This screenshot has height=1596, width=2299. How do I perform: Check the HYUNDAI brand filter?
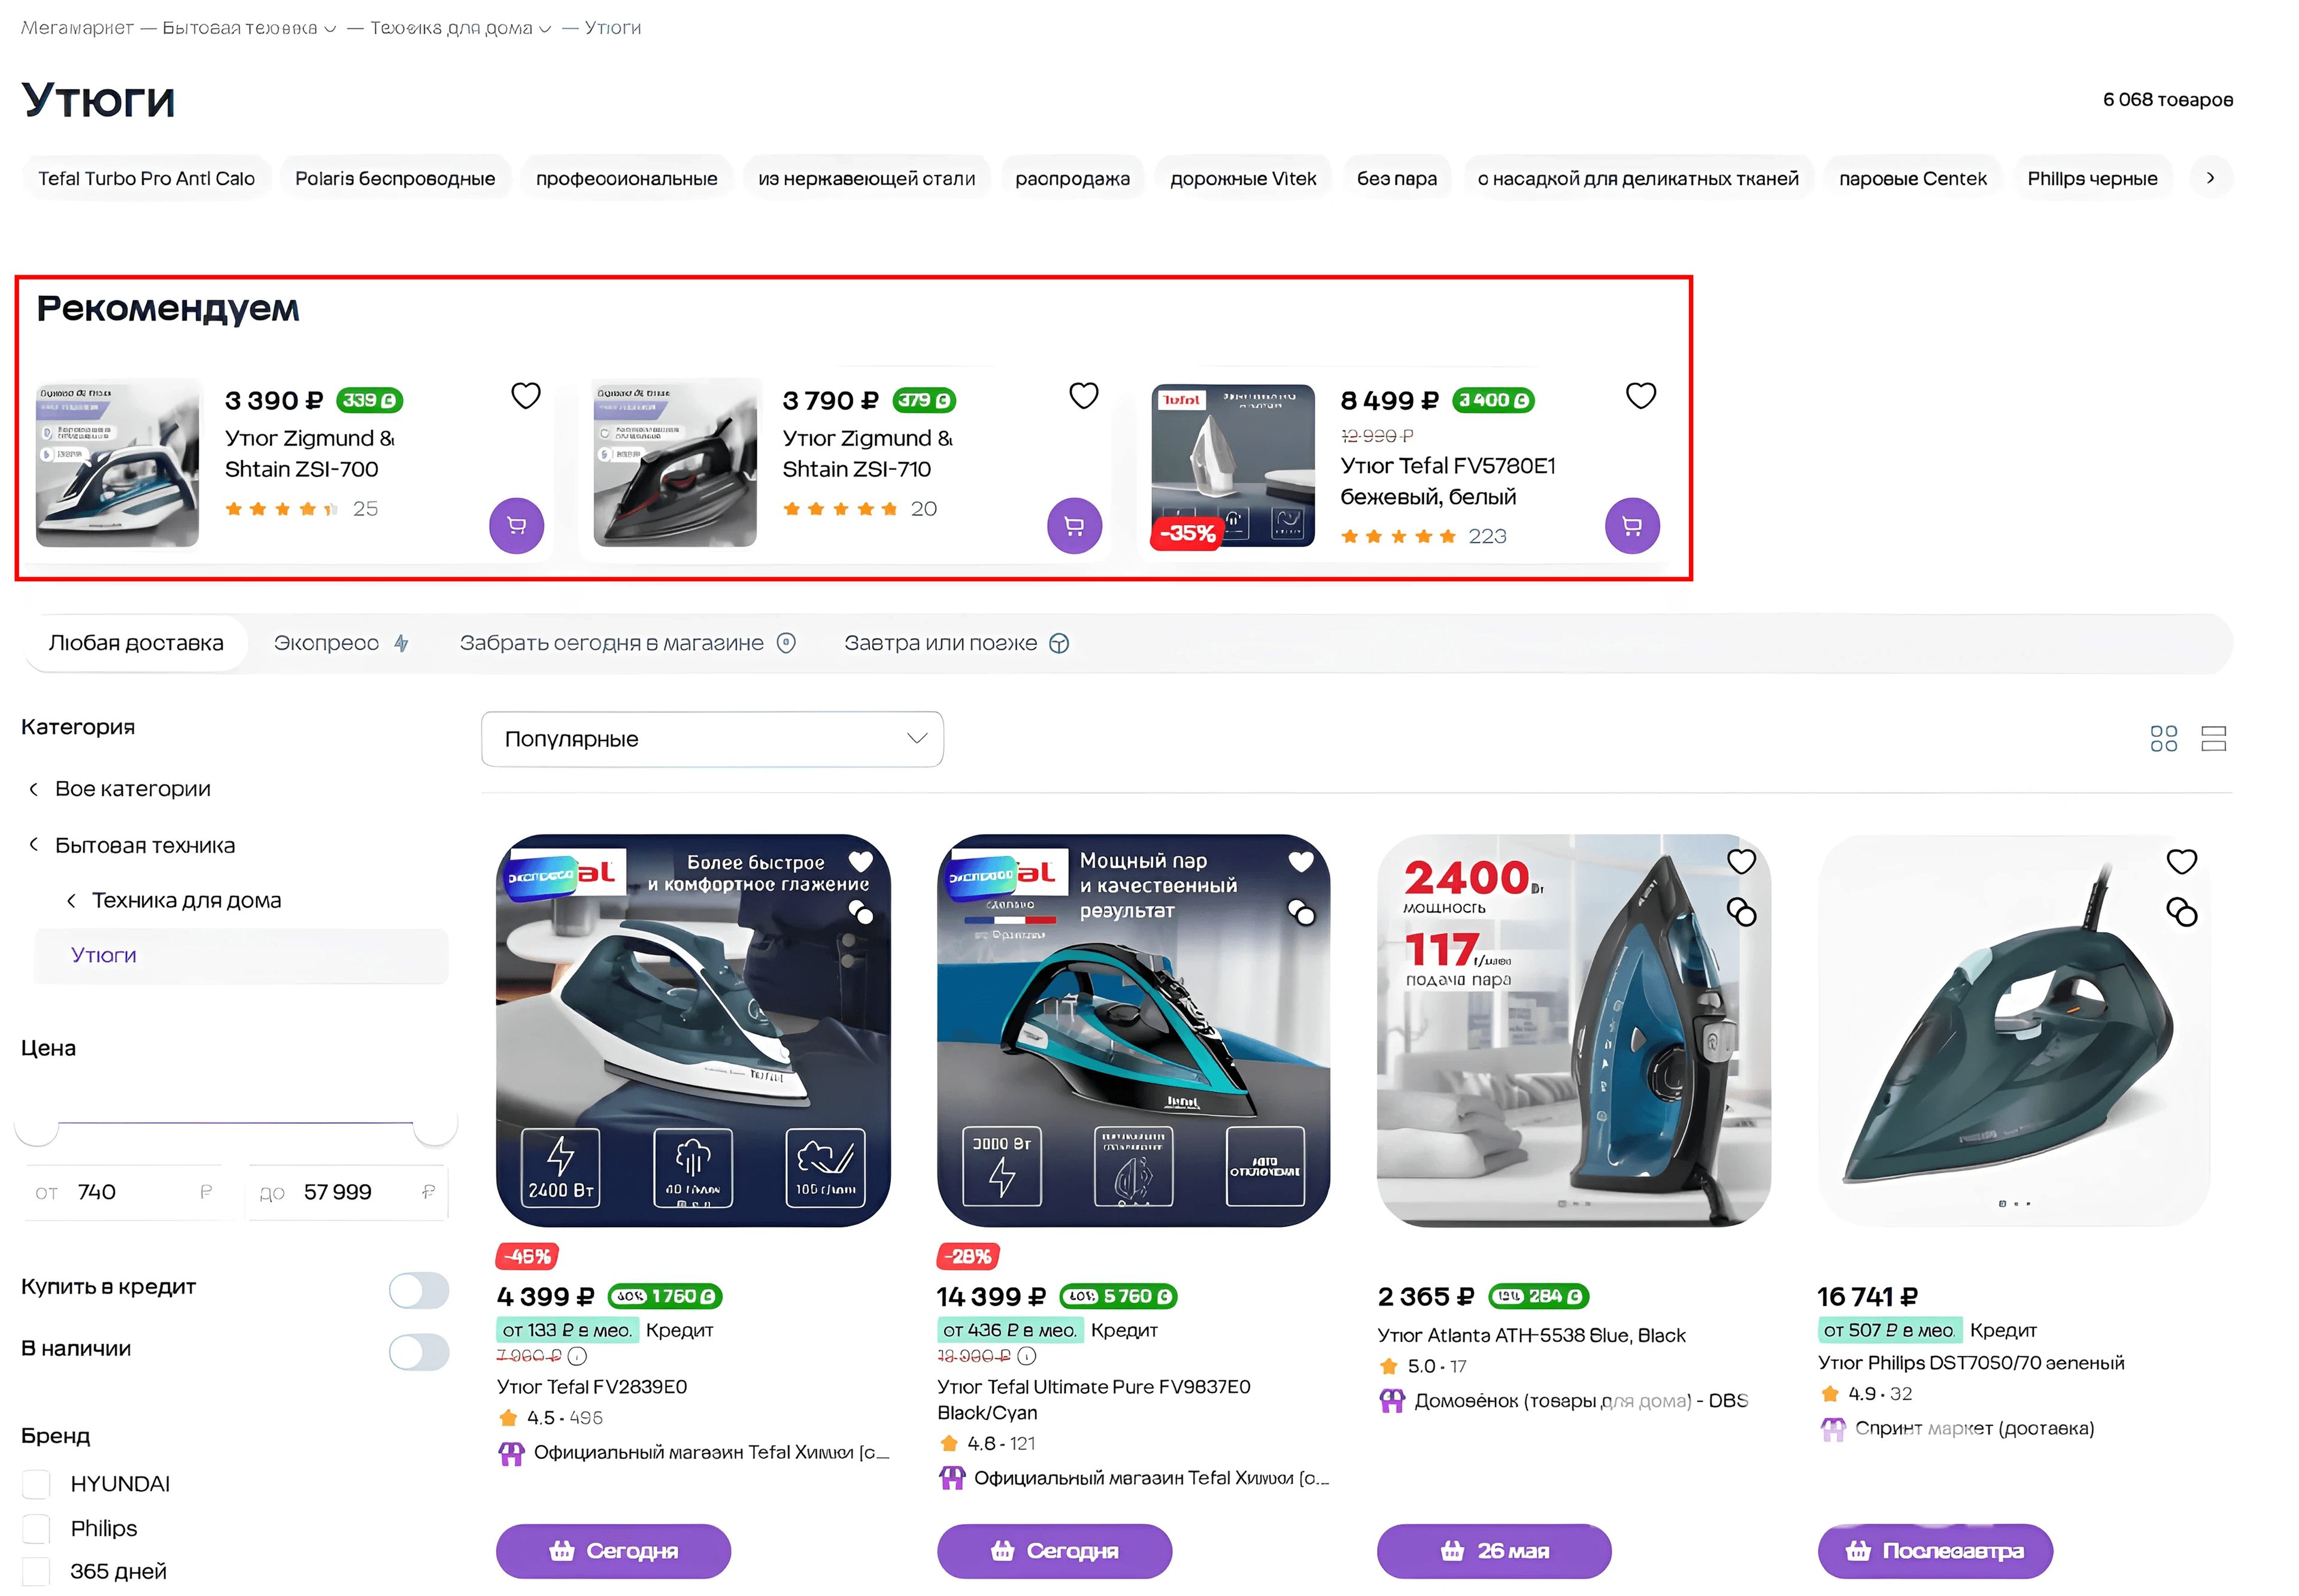(x=36, y=1484)
